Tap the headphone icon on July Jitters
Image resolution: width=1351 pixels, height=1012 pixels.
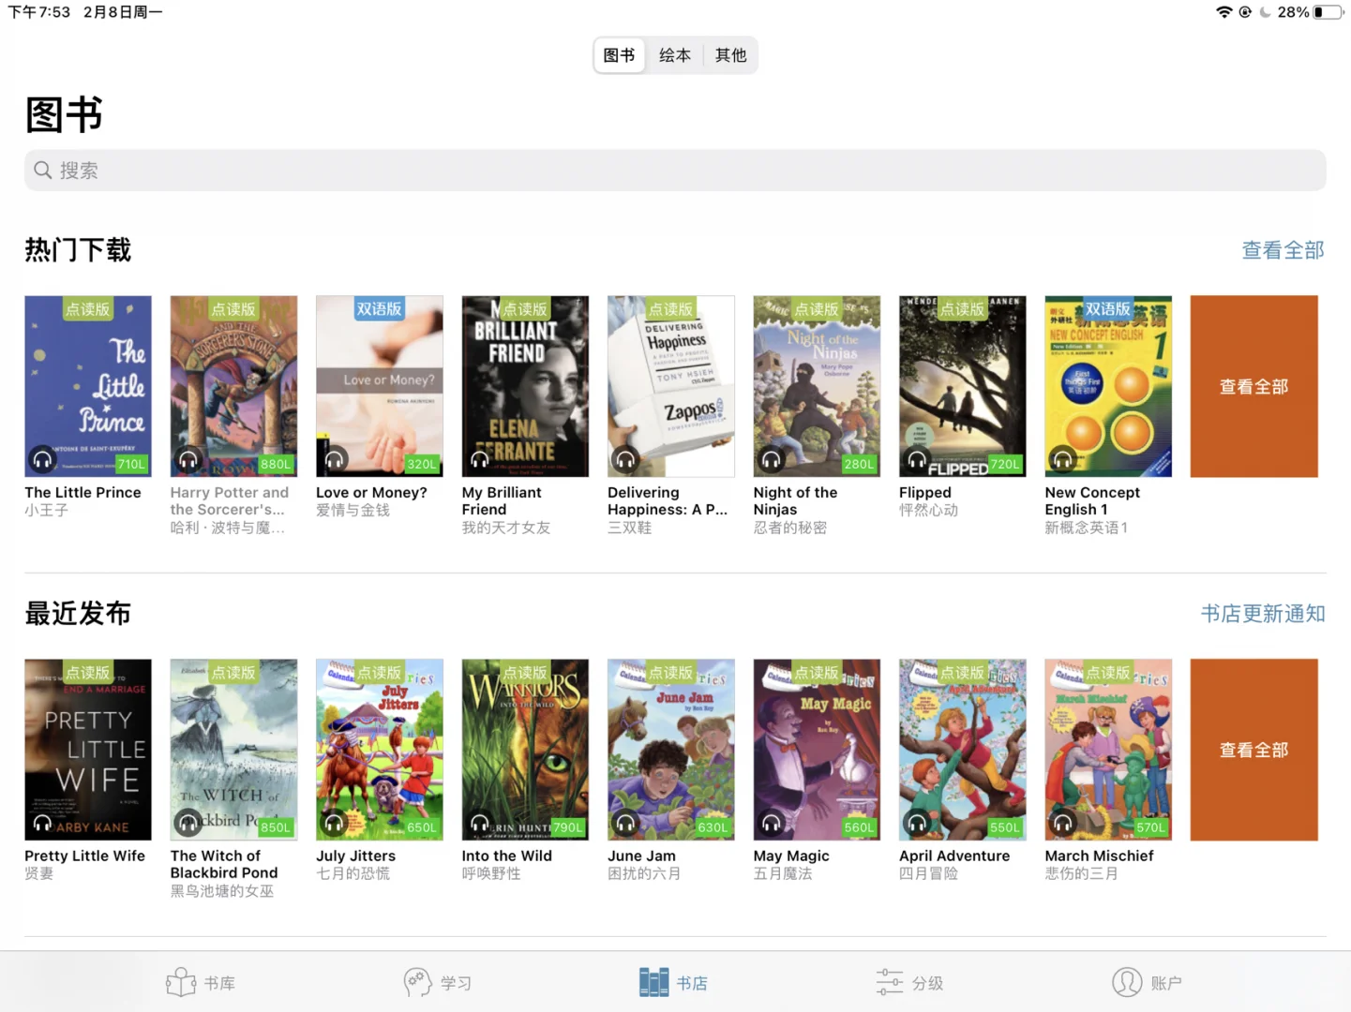point(335,823)
